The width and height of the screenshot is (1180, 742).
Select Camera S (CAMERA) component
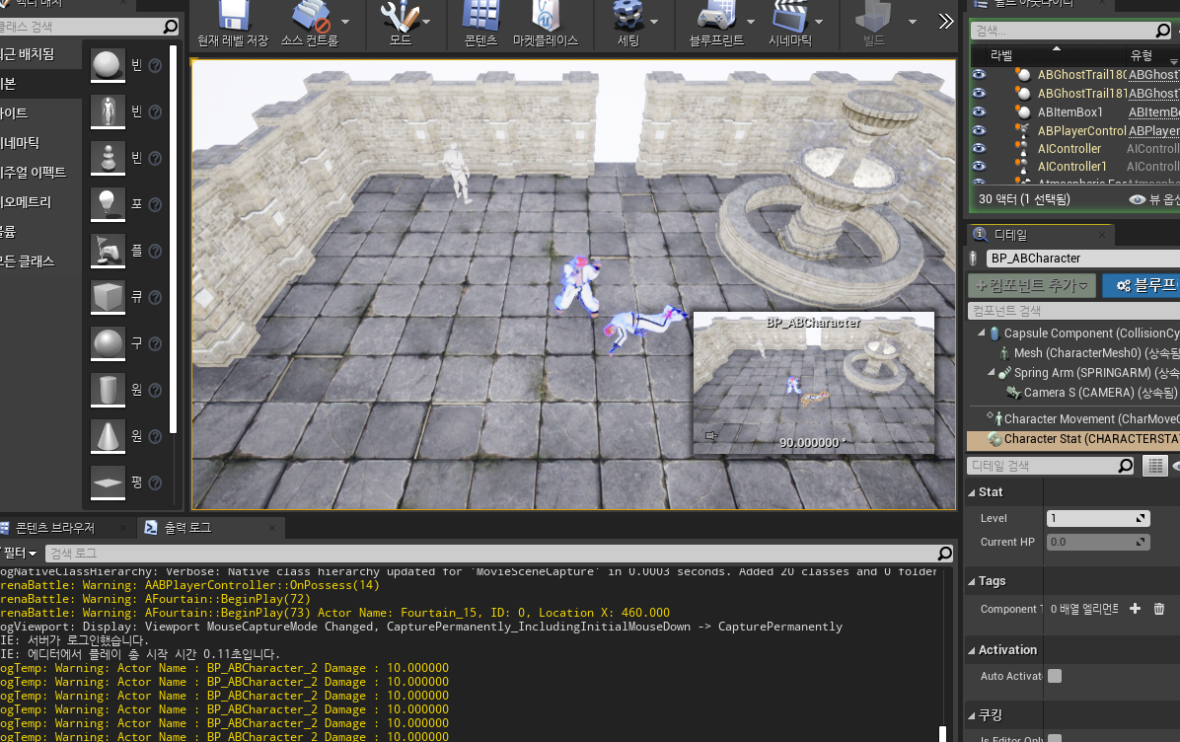[1093, 393]
